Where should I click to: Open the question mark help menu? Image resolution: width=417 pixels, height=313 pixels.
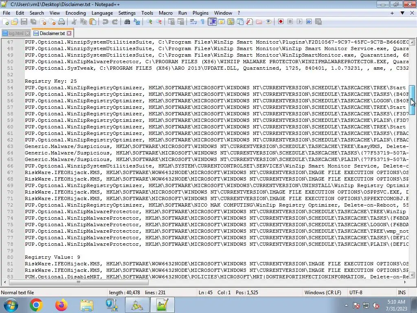(x=239, y=13)
